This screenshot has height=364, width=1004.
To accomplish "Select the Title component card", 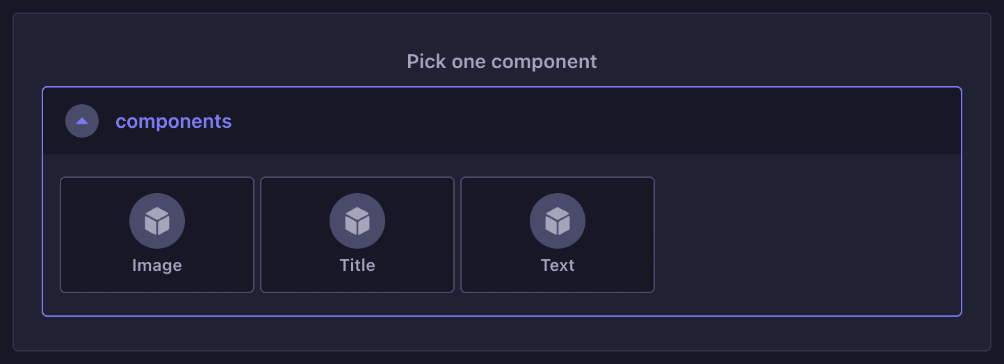I will tap(357, 235).
